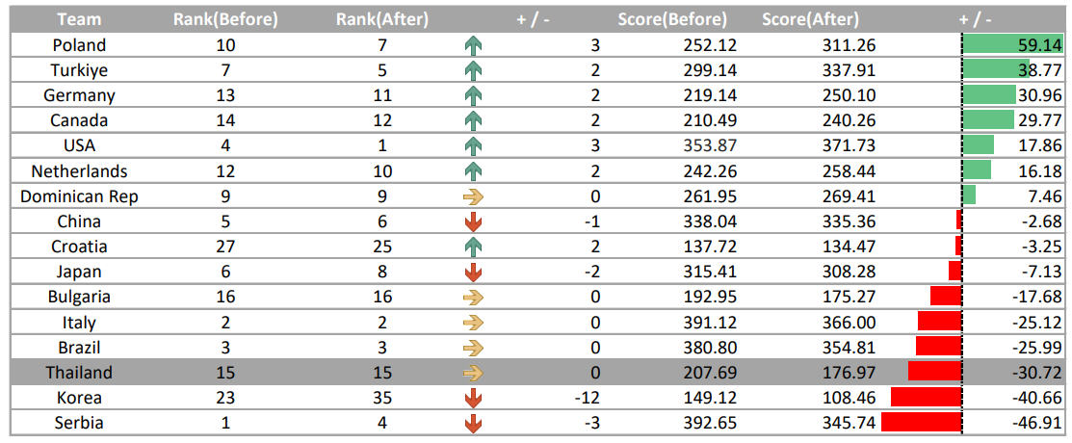This screenshot has height=443, width=1072.
Task: Click the red down arrow beside Serbia
Action: tap(472, 423)
